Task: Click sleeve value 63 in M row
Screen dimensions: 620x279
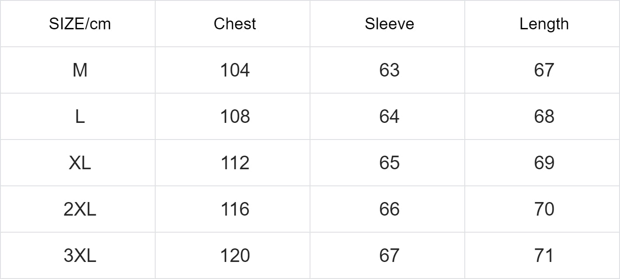Action: point(389,70)
